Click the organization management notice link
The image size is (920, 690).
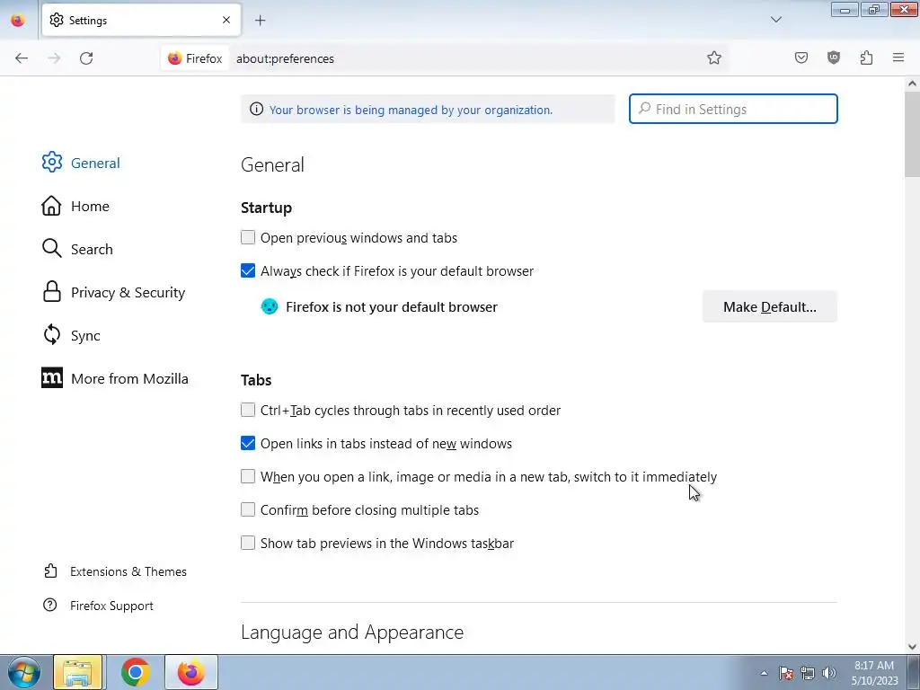pyautogui.click(x=411, y=110)
